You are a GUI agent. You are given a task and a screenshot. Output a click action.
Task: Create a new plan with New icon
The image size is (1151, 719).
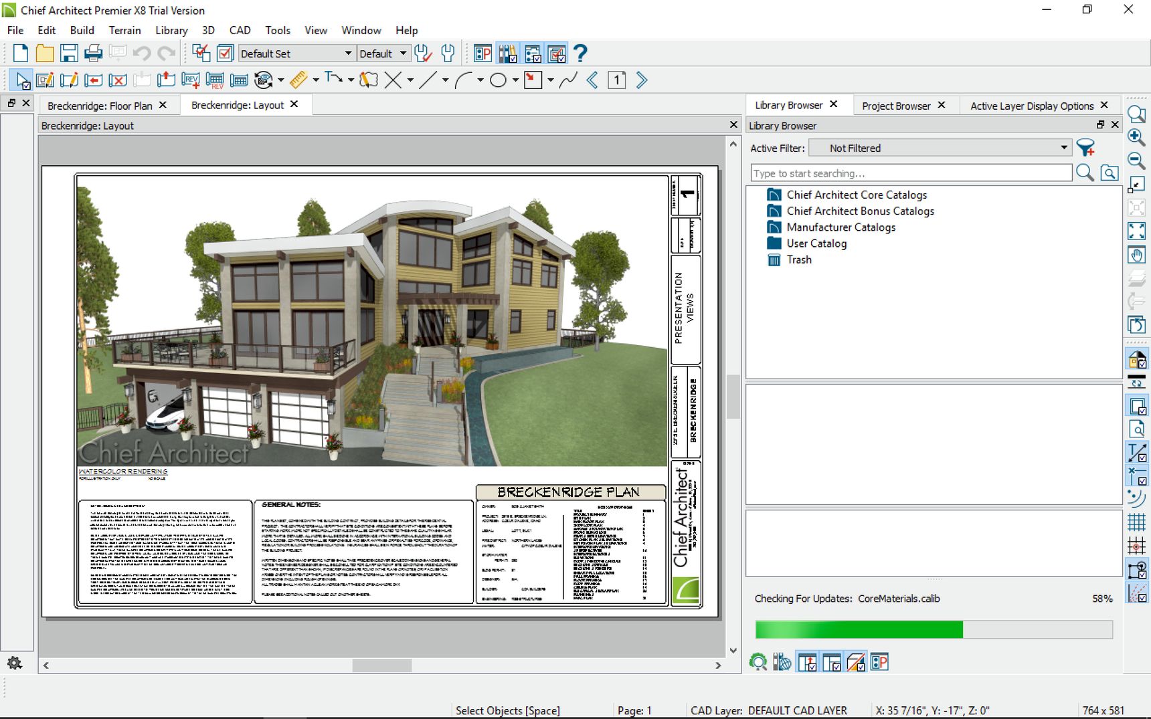click(20, 54)
